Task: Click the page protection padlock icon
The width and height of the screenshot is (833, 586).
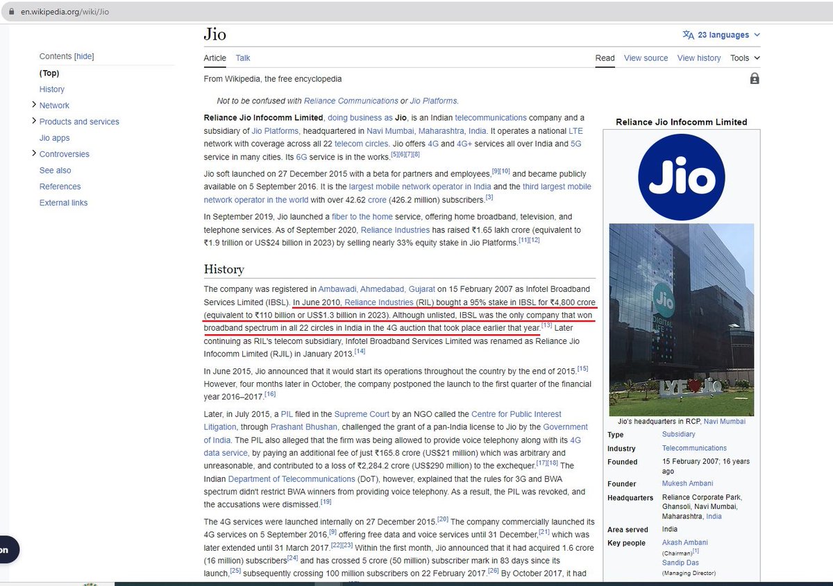Action: coord(755,78)
